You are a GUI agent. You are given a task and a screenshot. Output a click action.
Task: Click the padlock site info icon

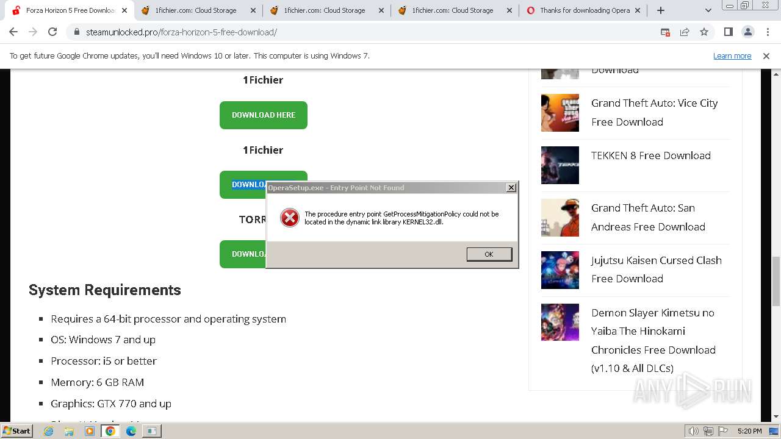(77, 32)
